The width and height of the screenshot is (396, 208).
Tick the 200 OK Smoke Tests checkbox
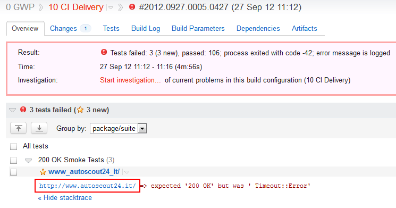pyautogui.click(x=13, y=160)
